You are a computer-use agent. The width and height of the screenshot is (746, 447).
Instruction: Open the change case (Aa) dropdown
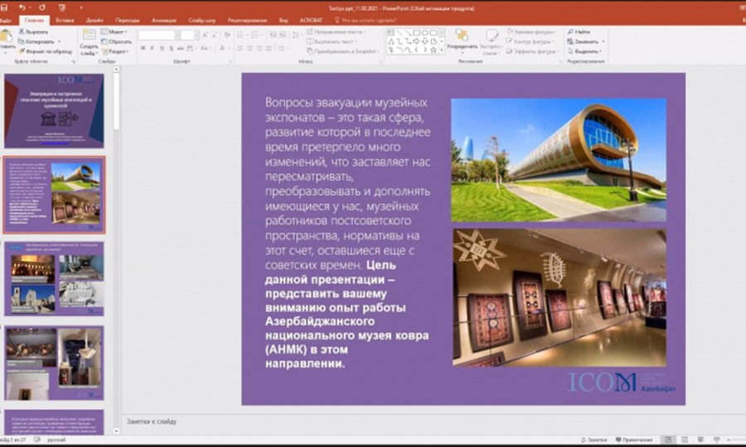205,49
